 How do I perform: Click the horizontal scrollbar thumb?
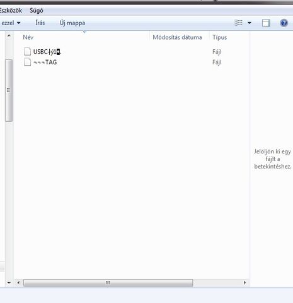coord(108,283)
